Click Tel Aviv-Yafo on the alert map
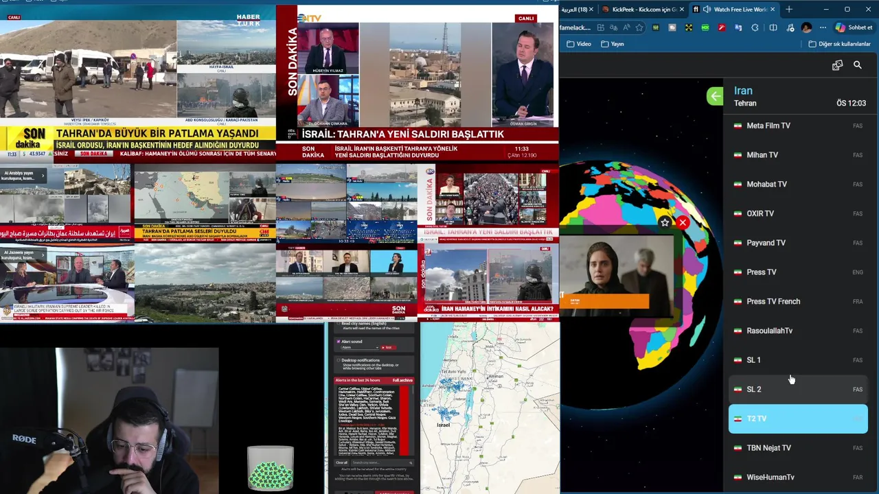The image size is (879, 494). tap(453, 370)
